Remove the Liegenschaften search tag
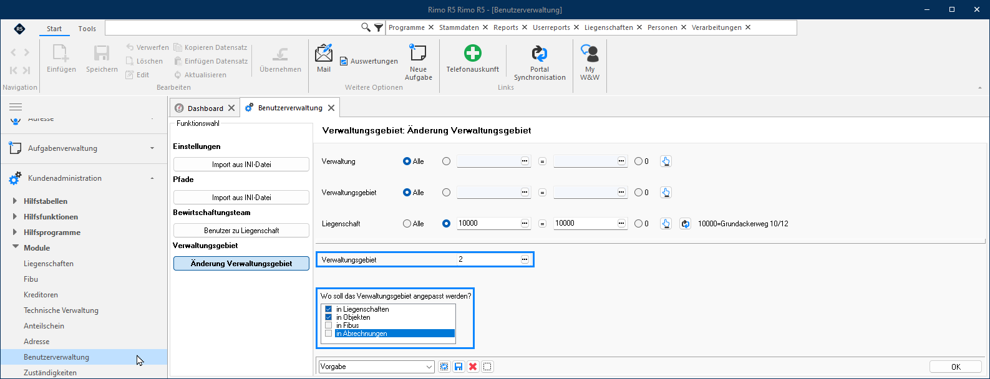Image resolution: width=990 pixels, height=379 pixels. [639, 27]
